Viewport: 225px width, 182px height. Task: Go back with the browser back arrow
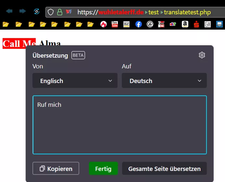pyautogui.click(x=9, y=11)
